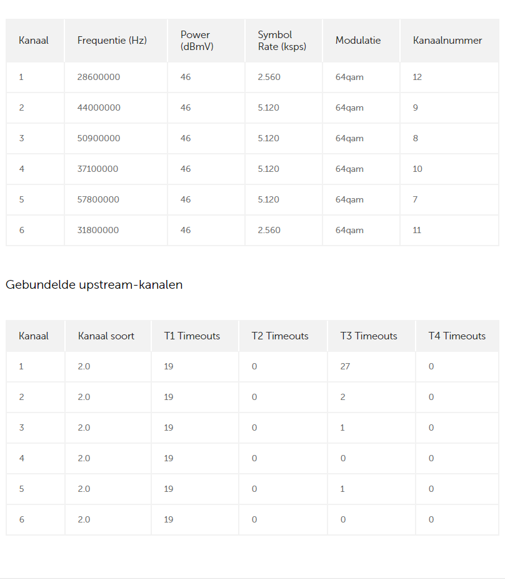Select the T3 Timeouts column header
Viewport: 505px width, 580px height.
(369, 336)
